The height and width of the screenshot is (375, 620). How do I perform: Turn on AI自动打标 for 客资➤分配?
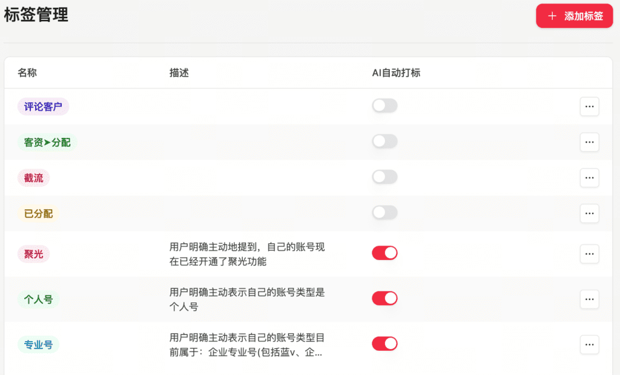(x=384, y=142)
